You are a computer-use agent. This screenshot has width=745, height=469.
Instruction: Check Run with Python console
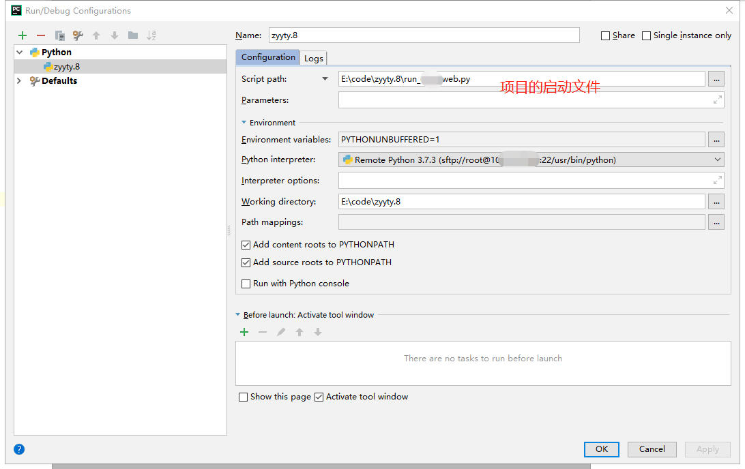(245, 284)
